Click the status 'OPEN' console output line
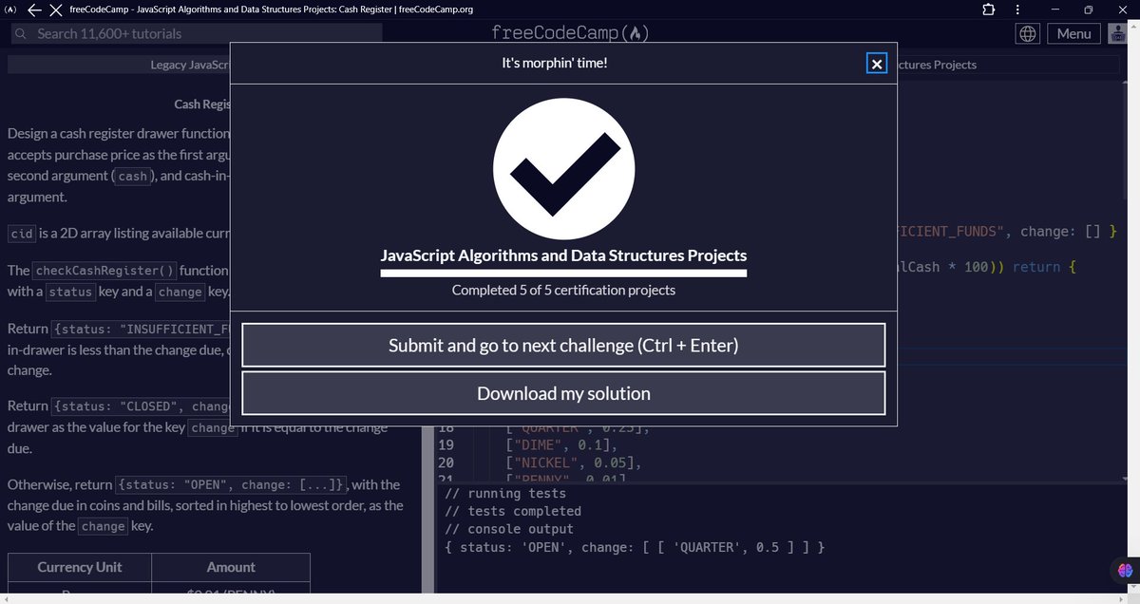The width and height of the screenshot is (1140, 604). 635,547
